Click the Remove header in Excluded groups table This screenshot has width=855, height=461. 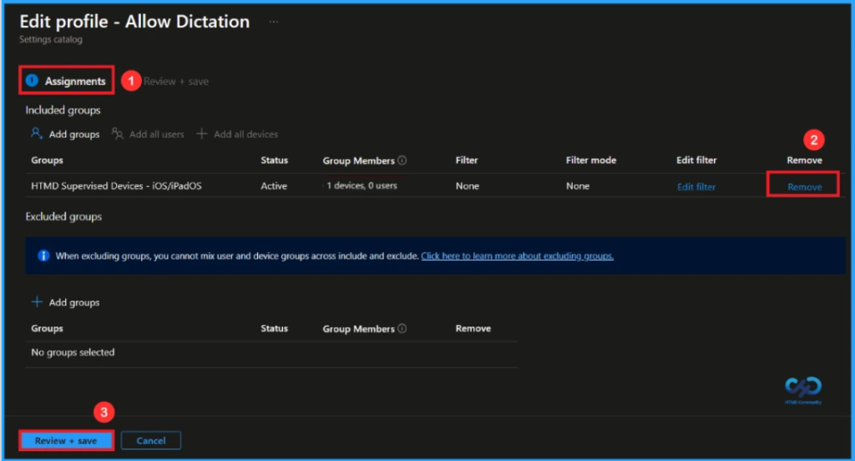(473, 328)
